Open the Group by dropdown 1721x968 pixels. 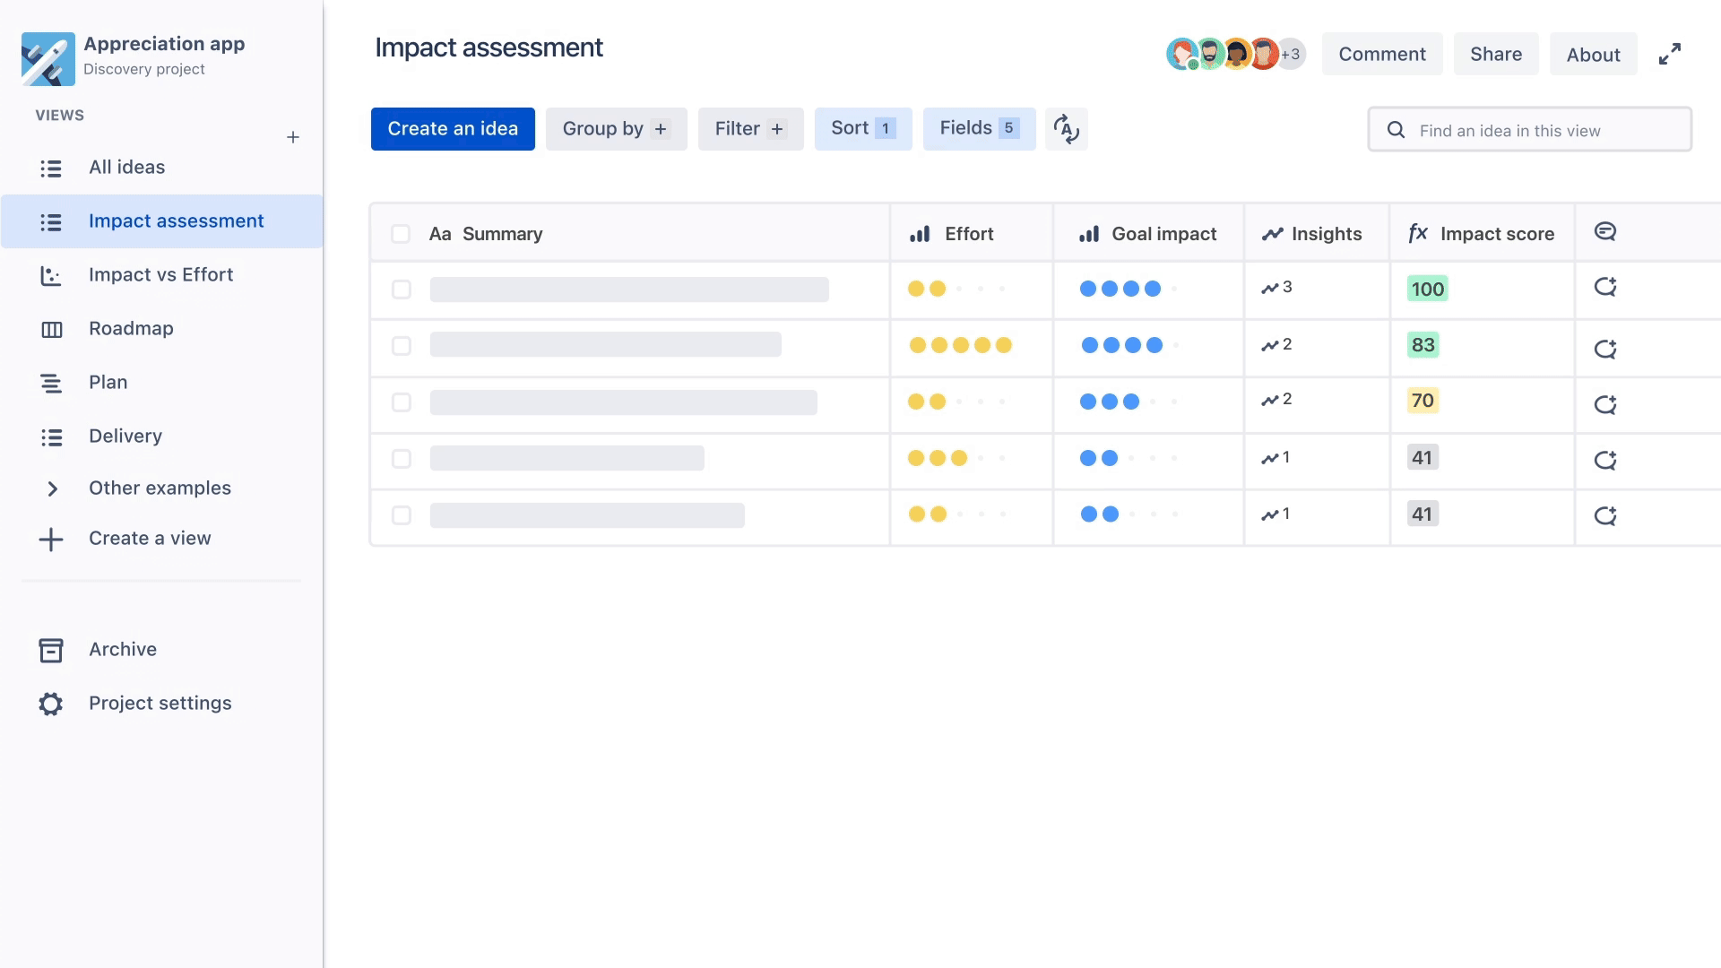pyautogui.click(x=613, y=127)
